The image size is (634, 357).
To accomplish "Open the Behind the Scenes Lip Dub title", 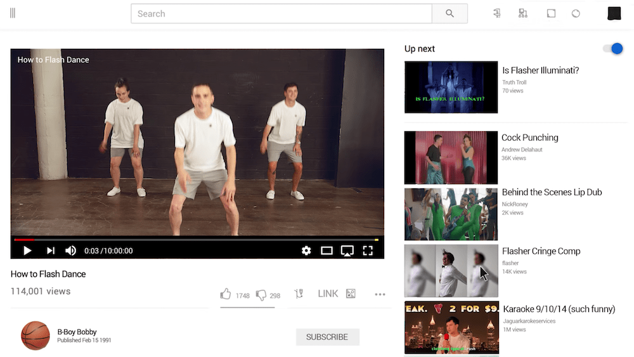I will [552, 192].
